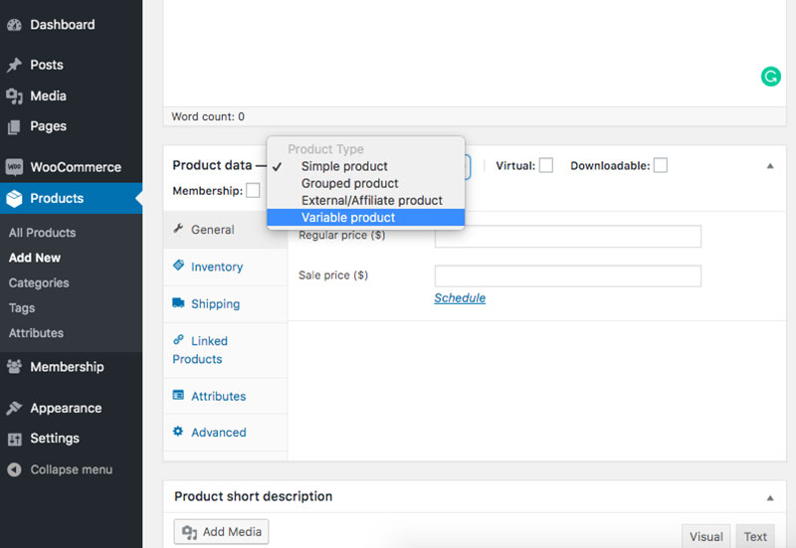This screenshot has width=796, height=548.
Task: Collapse the Product short description panel
Action: pos(770,497)
